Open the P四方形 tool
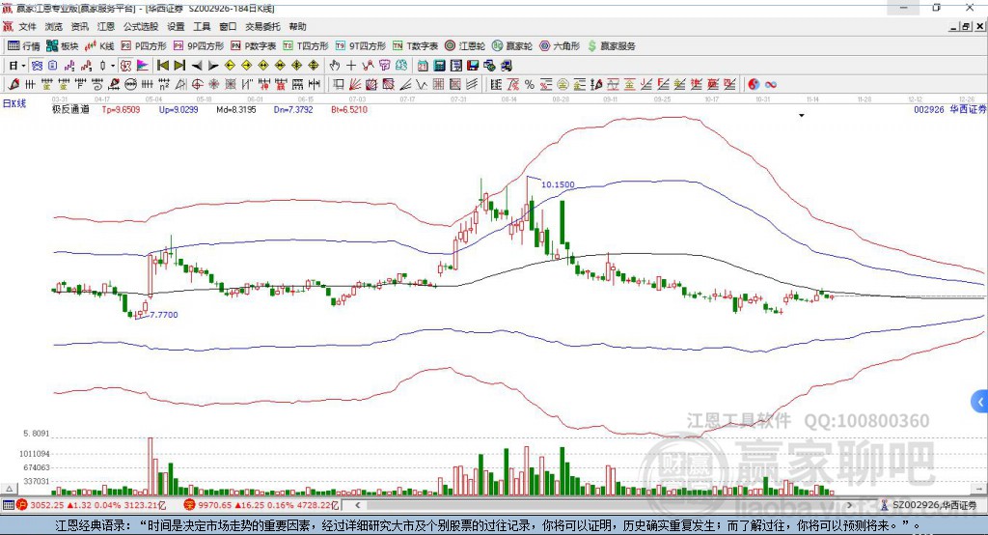Screen dimensions: 988x535 (x=144, y=46)
